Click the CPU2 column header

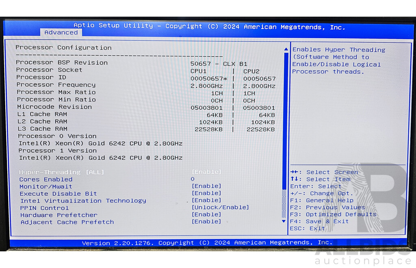(251, 71)
